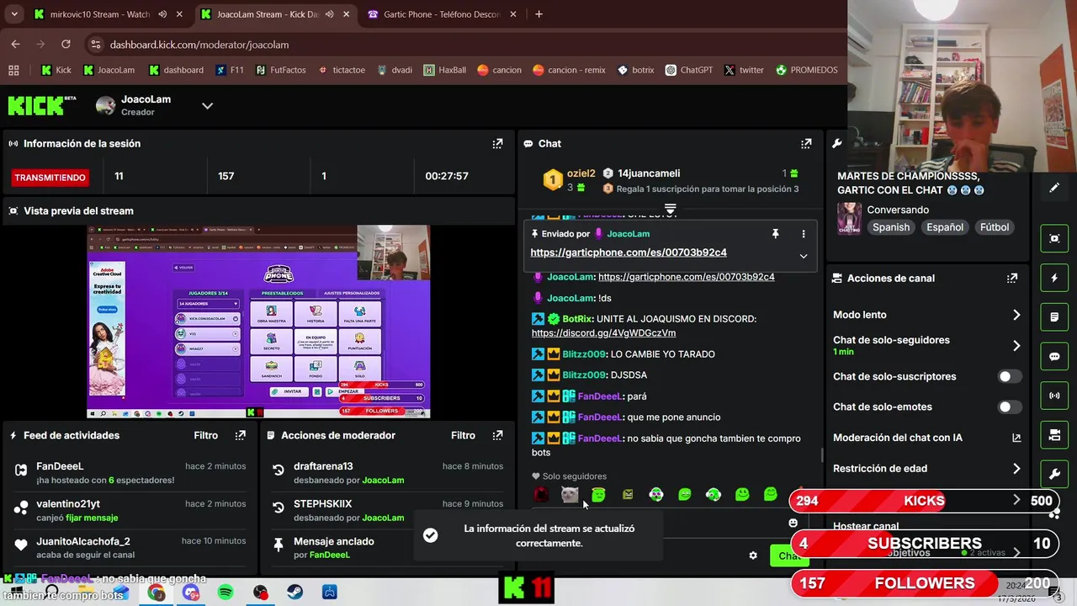This screenshot has height=606, width=1077.
Task: Click JoacoLam link on draftarena13 desbaneado row
Action: coord(383,480)
